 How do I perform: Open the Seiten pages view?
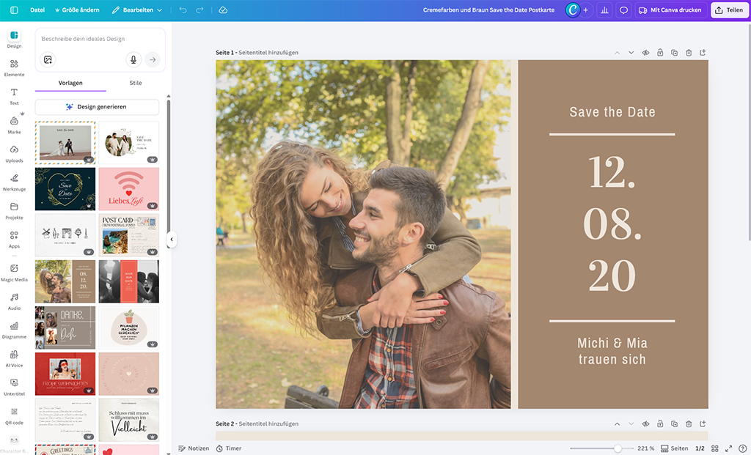(x=675, y=448)
